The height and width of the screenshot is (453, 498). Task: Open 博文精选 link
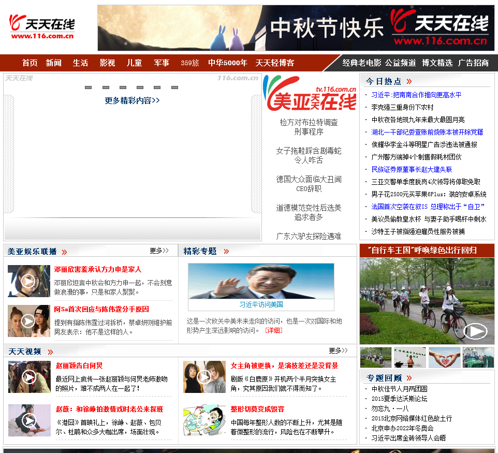pyautogui.click(x=437, y=63)
